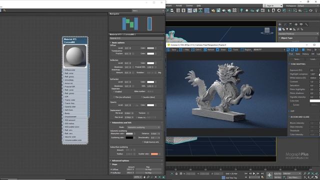Click the search icon in material editor toolbar
Image resolution: width=320 pixels, height=180 pixels.
4,10
